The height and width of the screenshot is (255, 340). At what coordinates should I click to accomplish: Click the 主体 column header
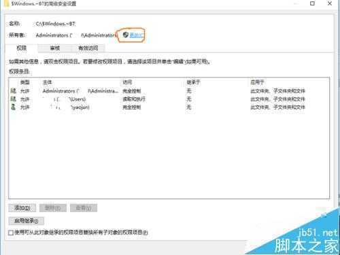click(x=47, y=82)
